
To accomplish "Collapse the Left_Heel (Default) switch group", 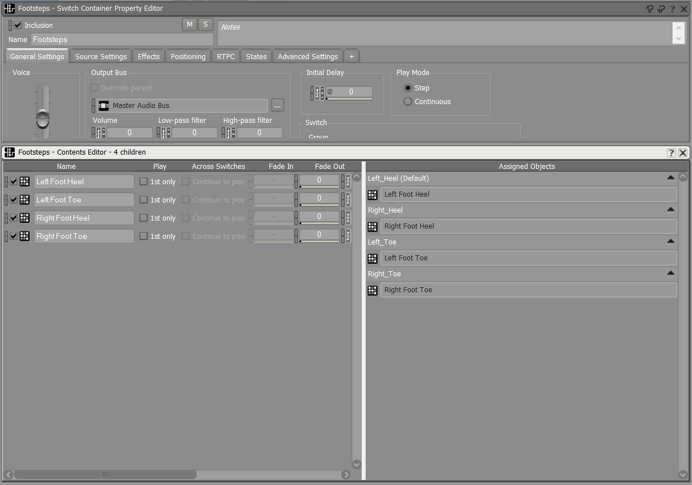I will 670,178.
